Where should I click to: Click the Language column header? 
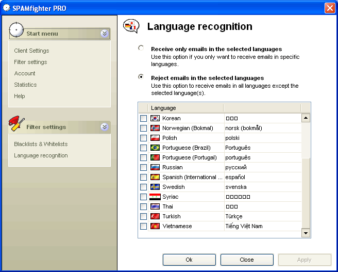[x=186, y=108]
